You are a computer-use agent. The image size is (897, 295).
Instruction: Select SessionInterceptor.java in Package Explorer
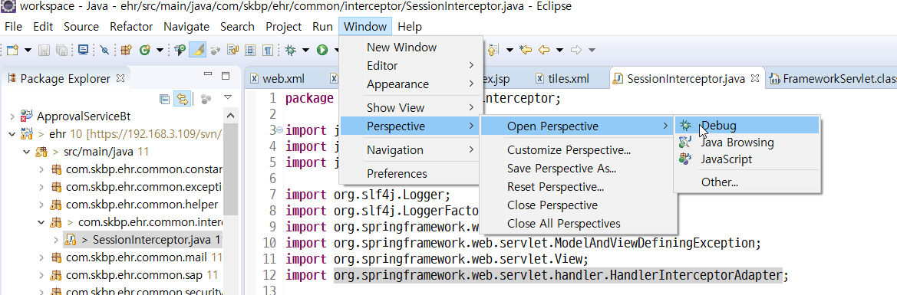pos(143,239)
